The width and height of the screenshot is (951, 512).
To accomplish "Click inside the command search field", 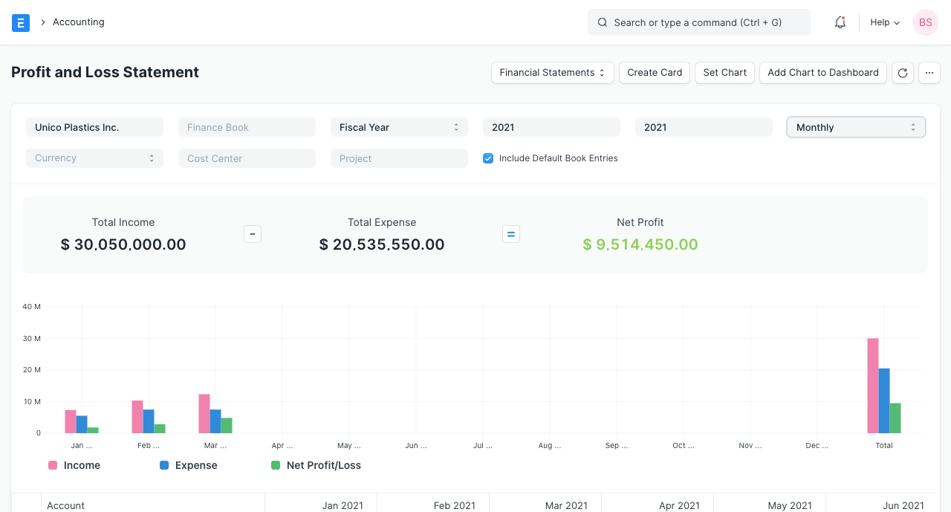I will pyautogui.click(x=698, y=22).
